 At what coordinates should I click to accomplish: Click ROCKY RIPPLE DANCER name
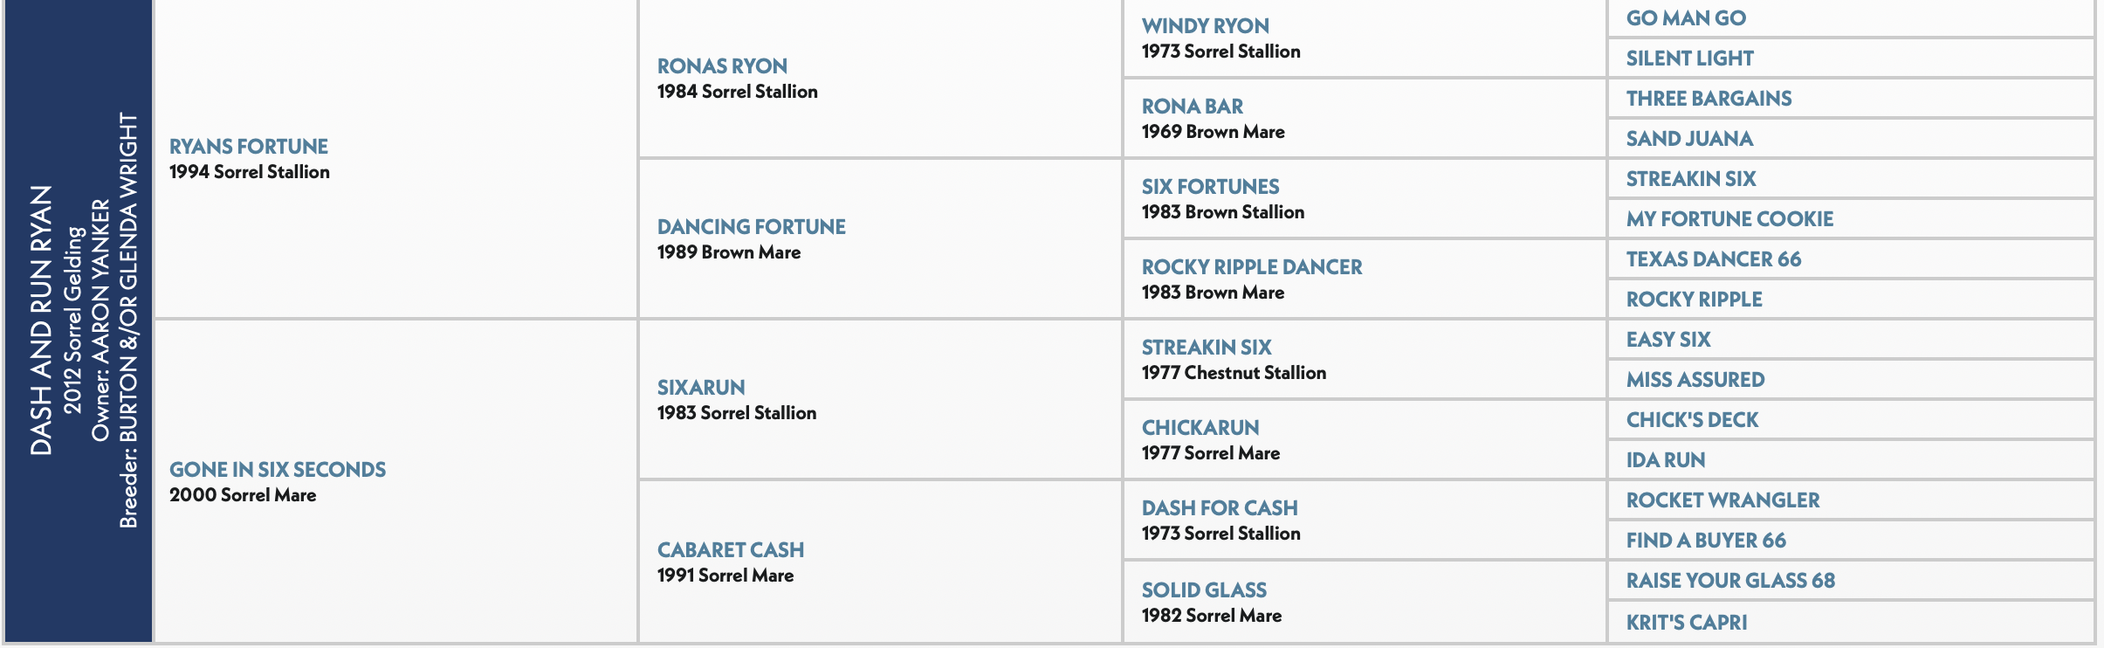click(x=1252, y=267)
